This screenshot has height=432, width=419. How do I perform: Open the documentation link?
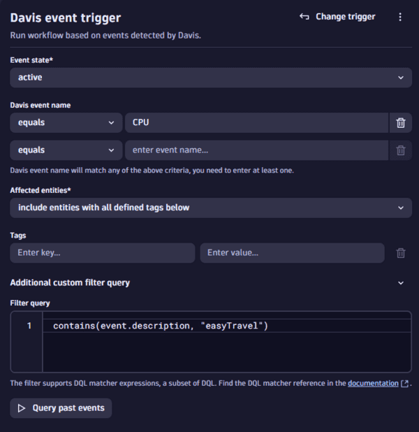(373, 383)
